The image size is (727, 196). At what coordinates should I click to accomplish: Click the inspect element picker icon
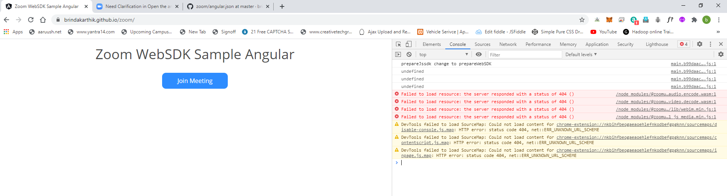click(398, 44)
